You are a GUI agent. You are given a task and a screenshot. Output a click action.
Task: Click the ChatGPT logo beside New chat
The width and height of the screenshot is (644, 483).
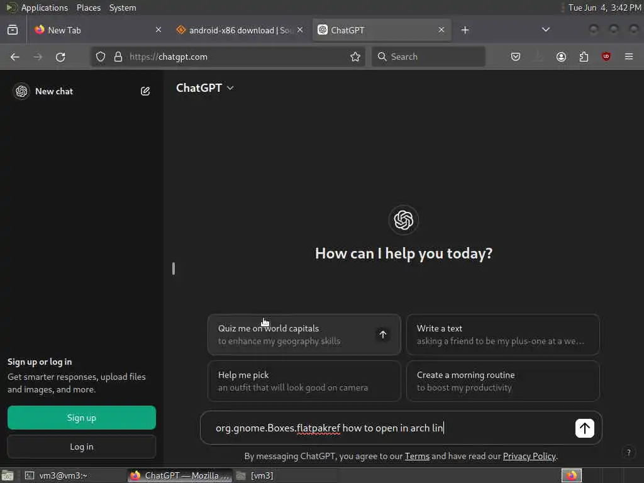tap(21, 91)
